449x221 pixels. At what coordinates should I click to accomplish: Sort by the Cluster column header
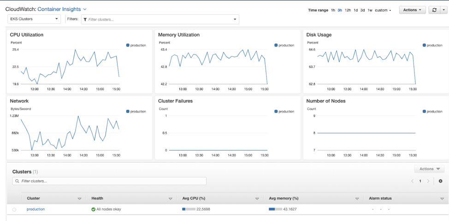34,198
